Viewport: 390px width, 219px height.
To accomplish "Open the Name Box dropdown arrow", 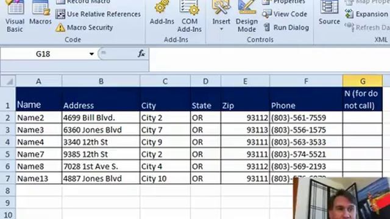I will point(91,54).
